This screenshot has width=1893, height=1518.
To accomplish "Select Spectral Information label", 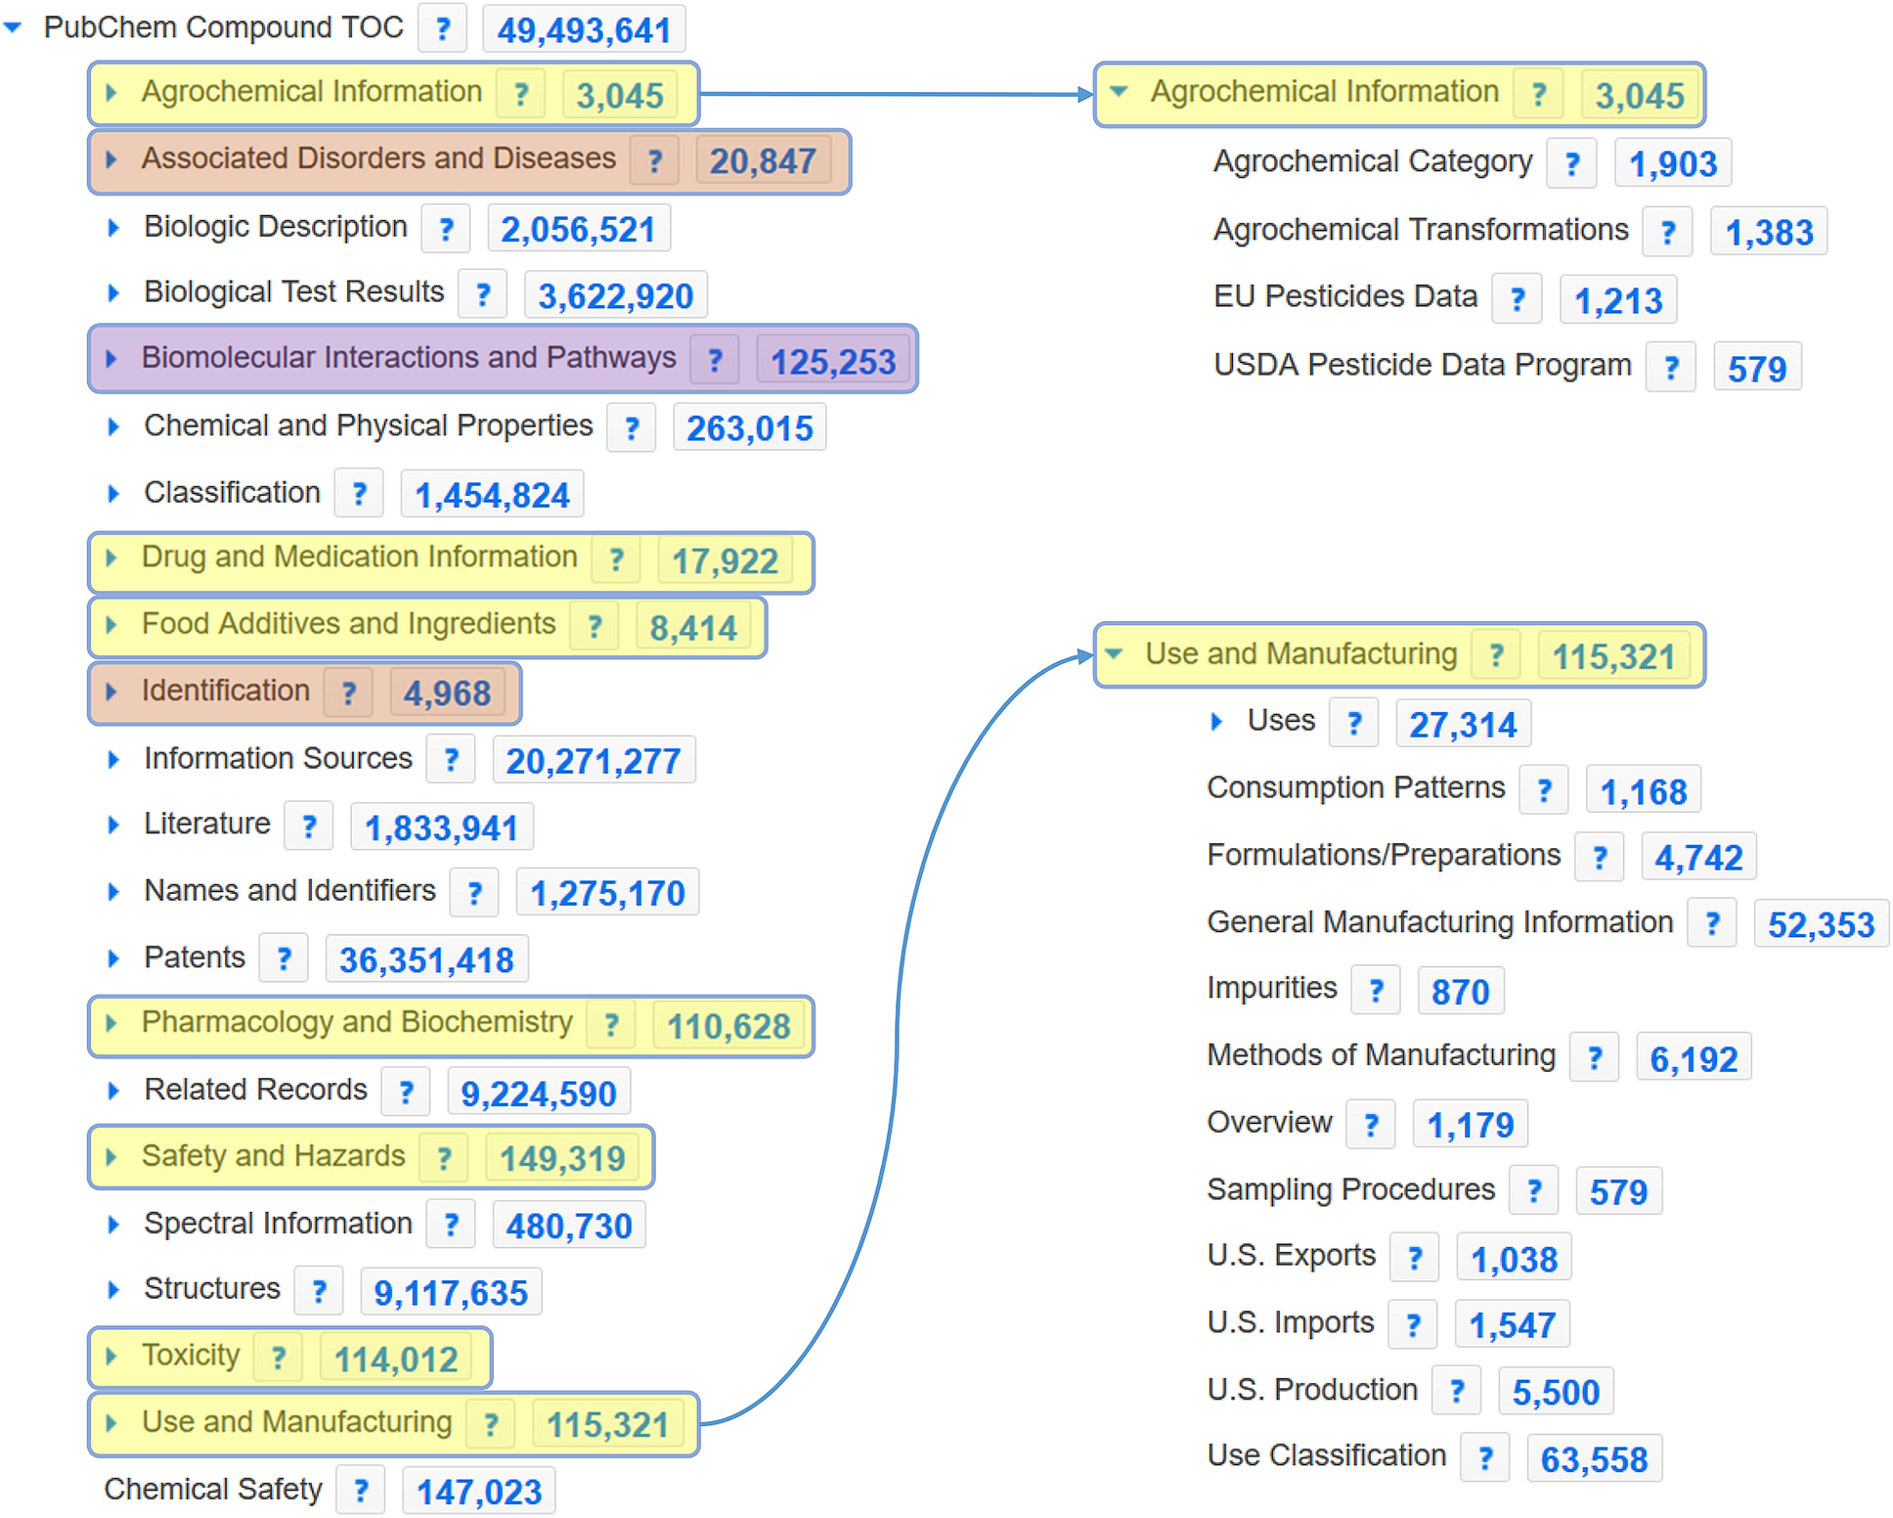I will (x=278, y=1224).
